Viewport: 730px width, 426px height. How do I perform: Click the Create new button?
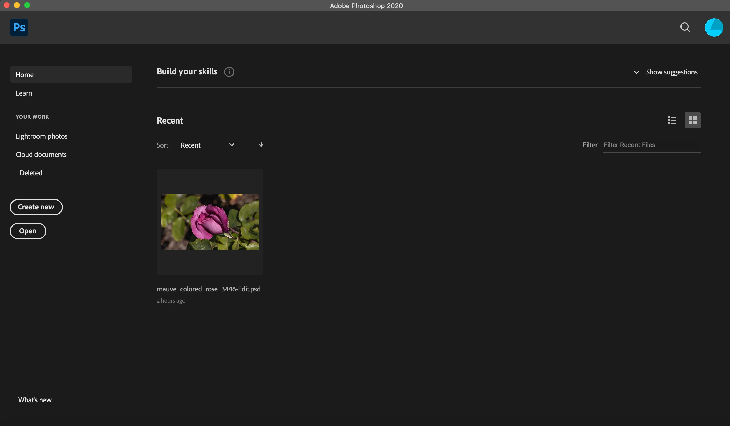click(36, 207)
